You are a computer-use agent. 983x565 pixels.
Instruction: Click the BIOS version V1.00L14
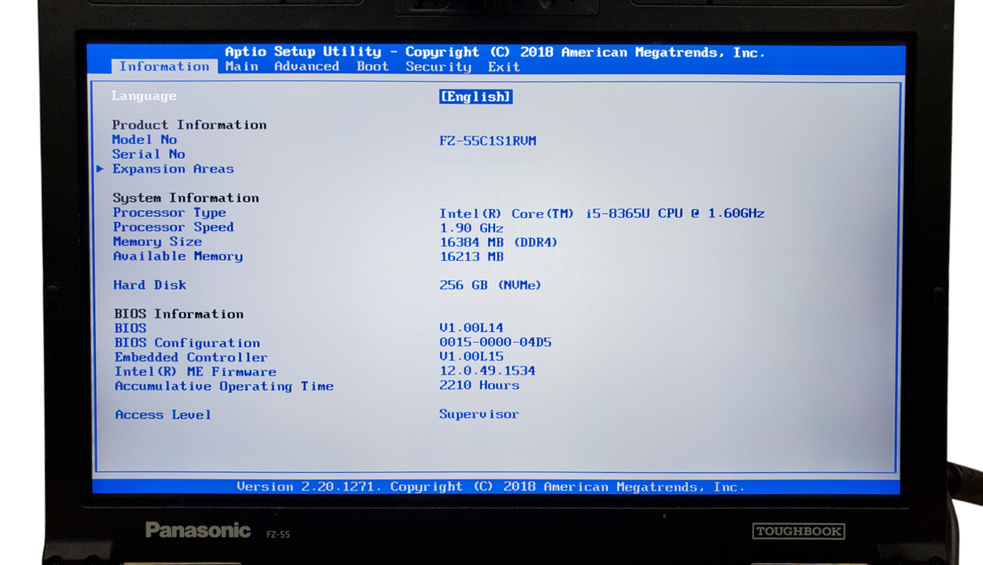[472, 328]
